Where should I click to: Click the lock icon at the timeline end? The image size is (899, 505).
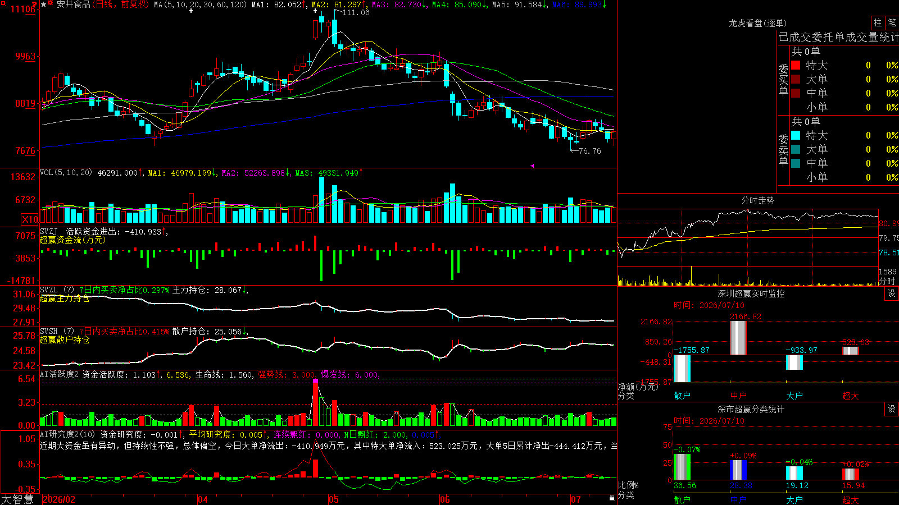pos(612,498)
